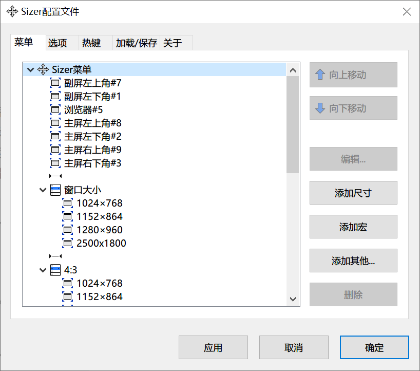Image resolution: width=420 pixels, height=371 pixels.
Task: Close the Sizer配置文件 dialog
Action: point(407,11)
